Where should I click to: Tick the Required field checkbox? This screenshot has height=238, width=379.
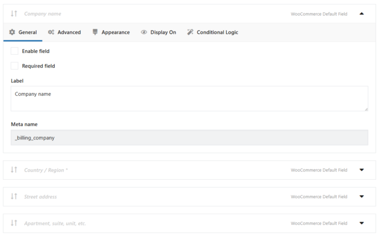(x=14, y=66)
